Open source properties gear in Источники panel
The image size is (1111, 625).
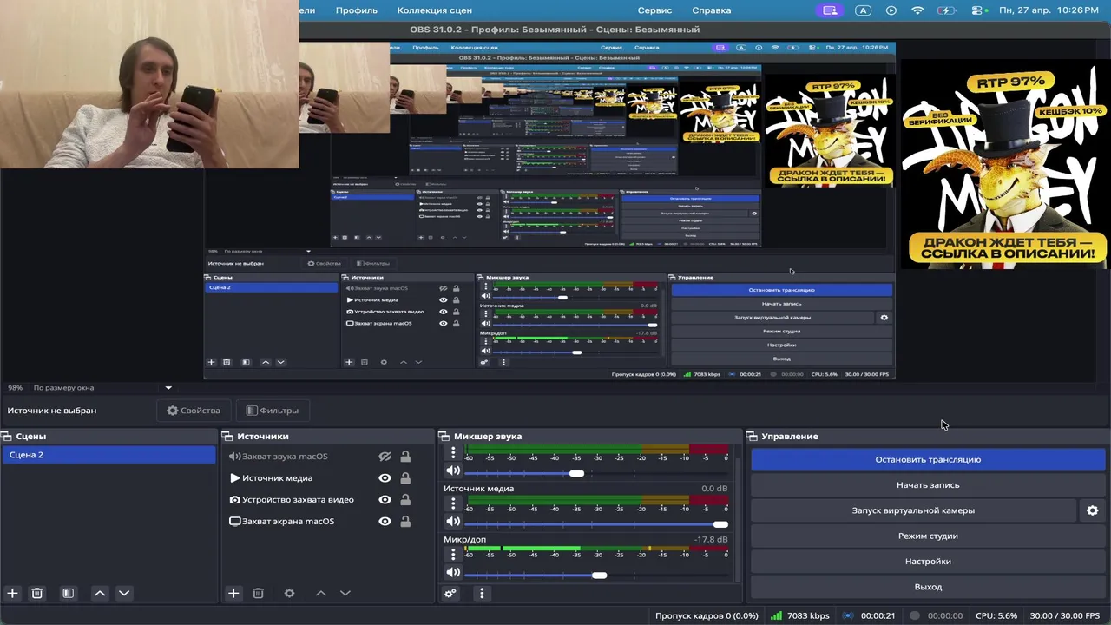pos(289,593)
